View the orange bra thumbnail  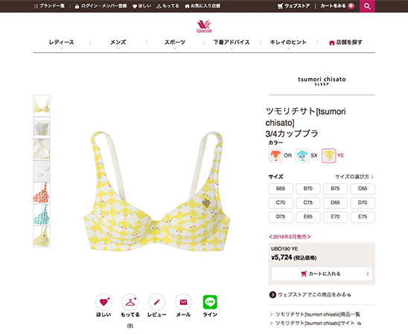pyautogui.click(x=42, y=192)
